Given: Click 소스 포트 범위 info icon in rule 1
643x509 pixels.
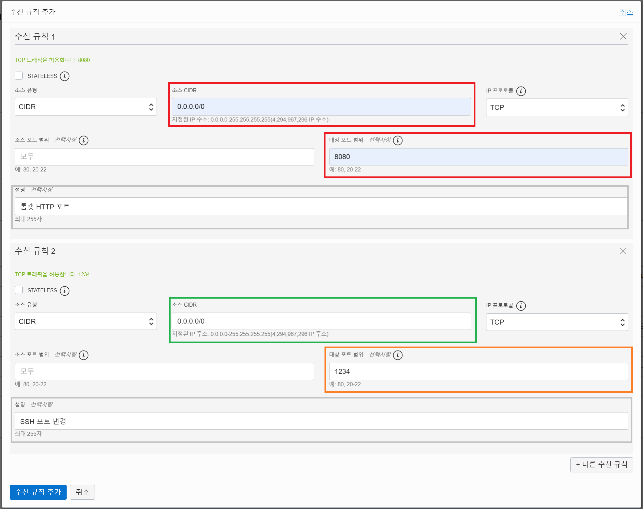Looking at the screenshot, I should 84,140.
